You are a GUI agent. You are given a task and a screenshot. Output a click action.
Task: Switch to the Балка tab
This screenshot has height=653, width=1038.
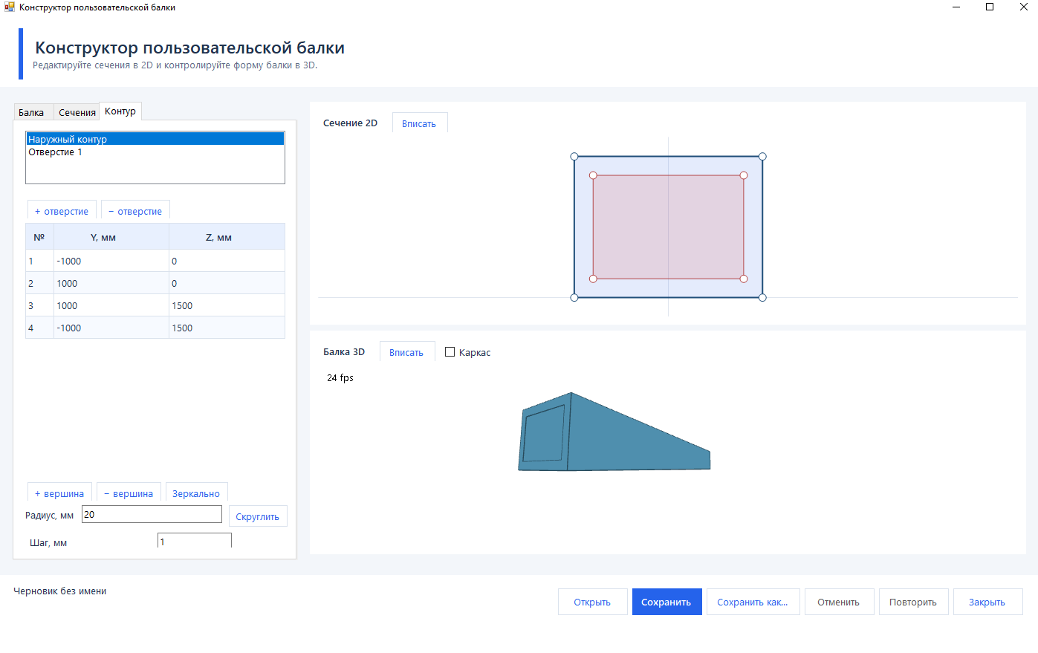click(31, 112)
